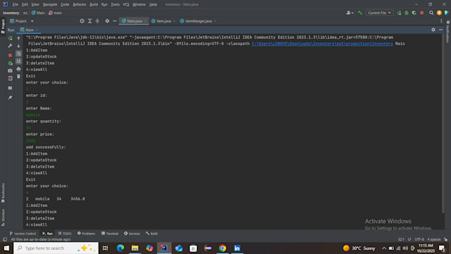The image size is (451, 254).
Task: Open the Build menu
Action: (x=94, y=5)
